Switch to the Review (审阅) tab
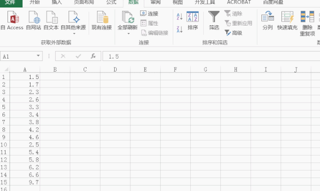The width and height of the screenshot is (320, 191). pyautogui.click(x=156, y=2)
